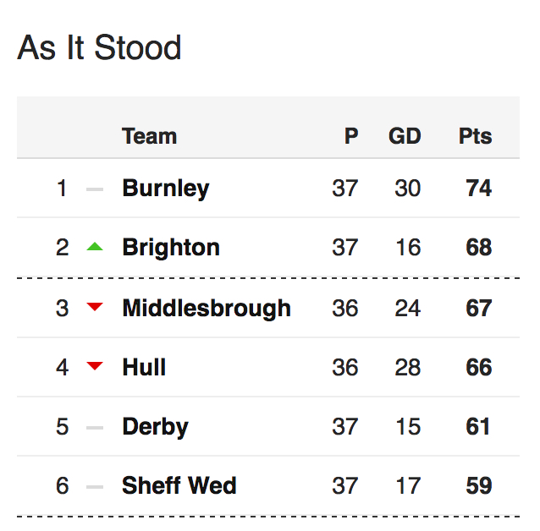Click the red down arrow beside Hull

click(95, 366)
